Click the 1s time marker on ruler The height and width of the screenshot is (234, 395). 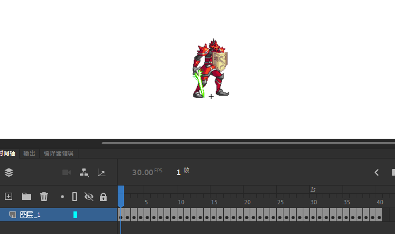pos(313,189)
